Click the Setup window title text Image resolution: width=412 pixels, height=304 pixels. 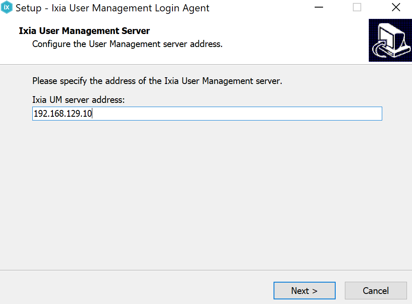pyautogui.click(x=112, y=8)
